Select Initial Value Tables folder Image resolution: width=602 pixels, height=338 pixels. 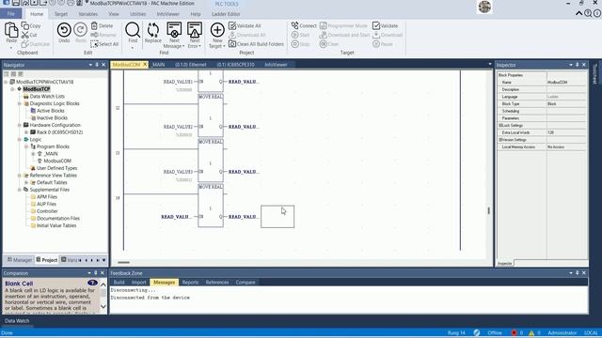(x=56, y=225)
